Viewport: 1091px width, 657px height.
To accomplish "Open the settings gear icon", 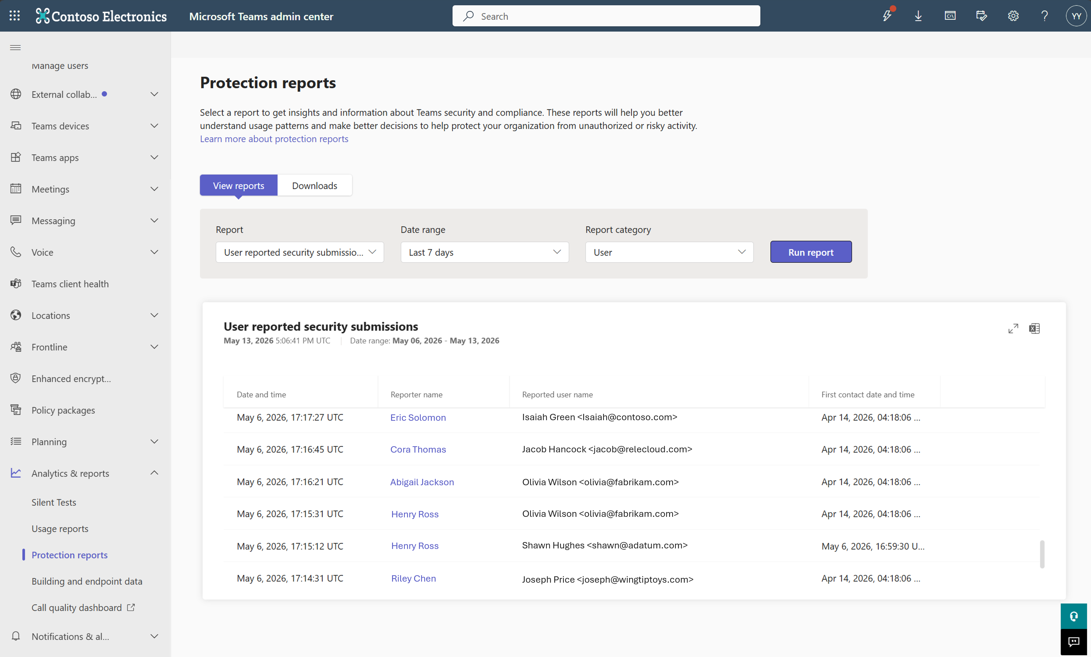I will point(1013,16).
